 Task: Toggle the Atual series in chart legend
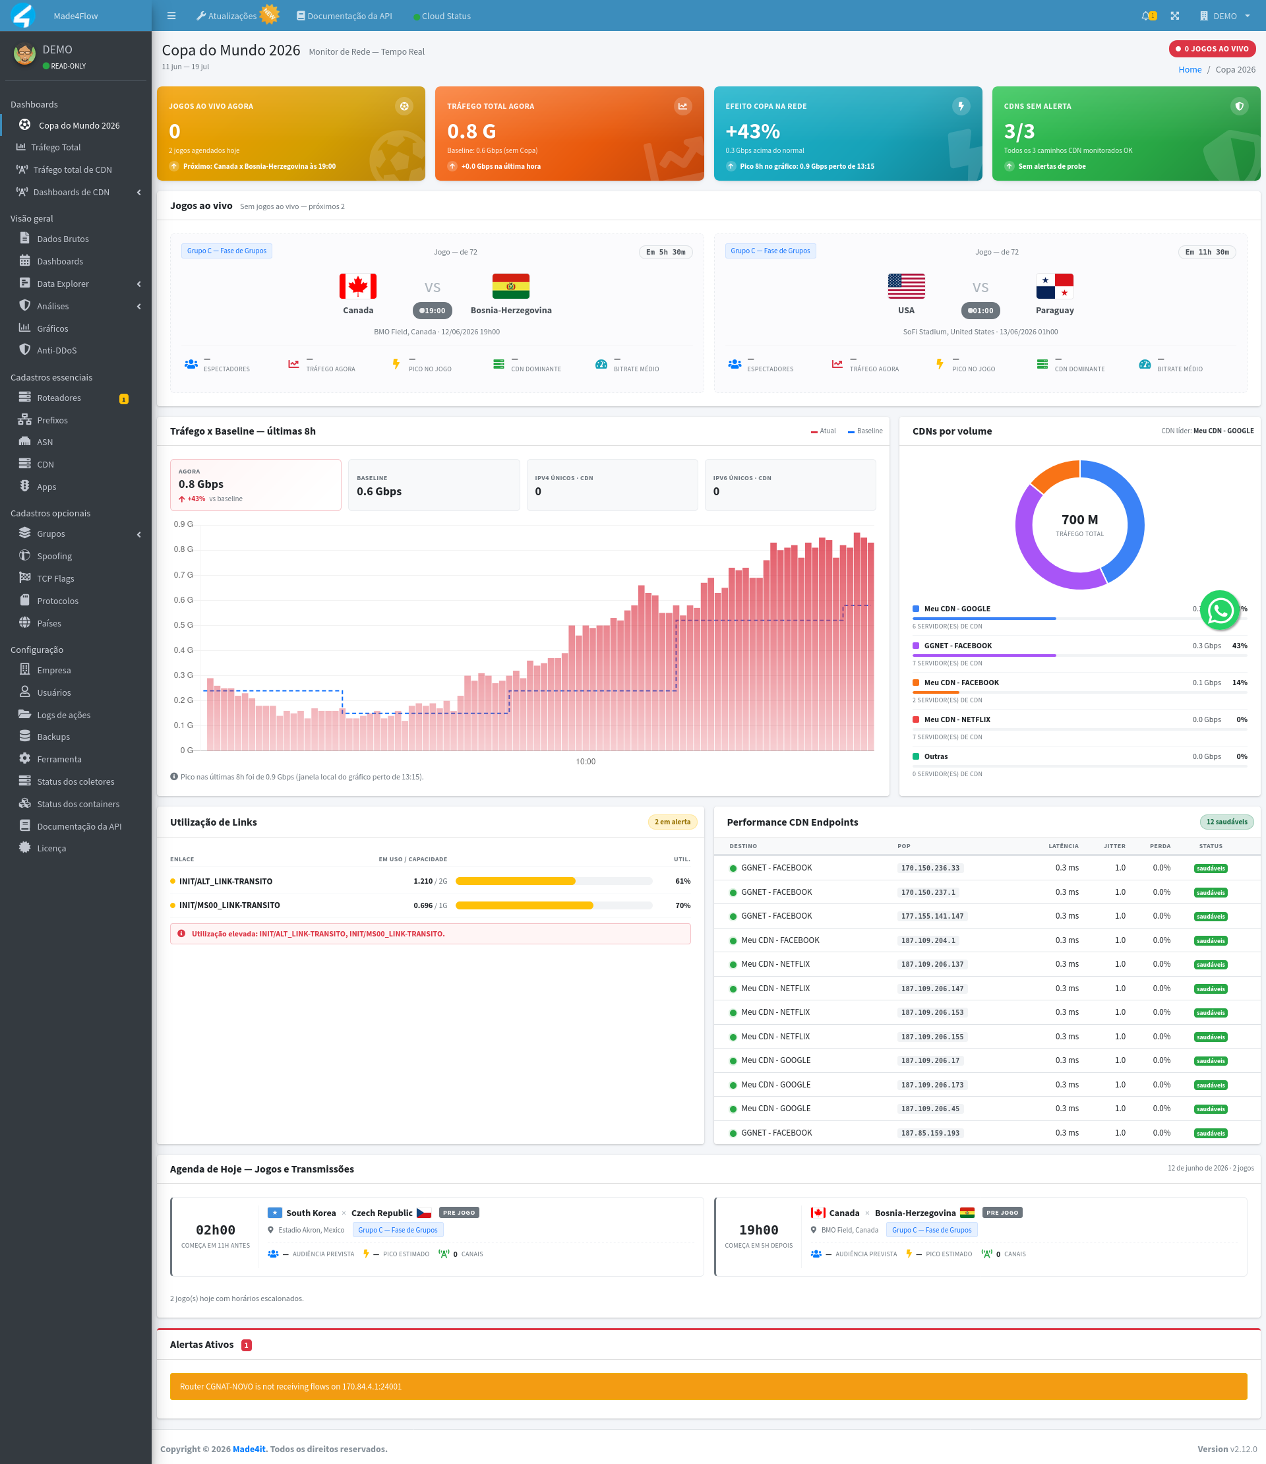tap(823, 431)
